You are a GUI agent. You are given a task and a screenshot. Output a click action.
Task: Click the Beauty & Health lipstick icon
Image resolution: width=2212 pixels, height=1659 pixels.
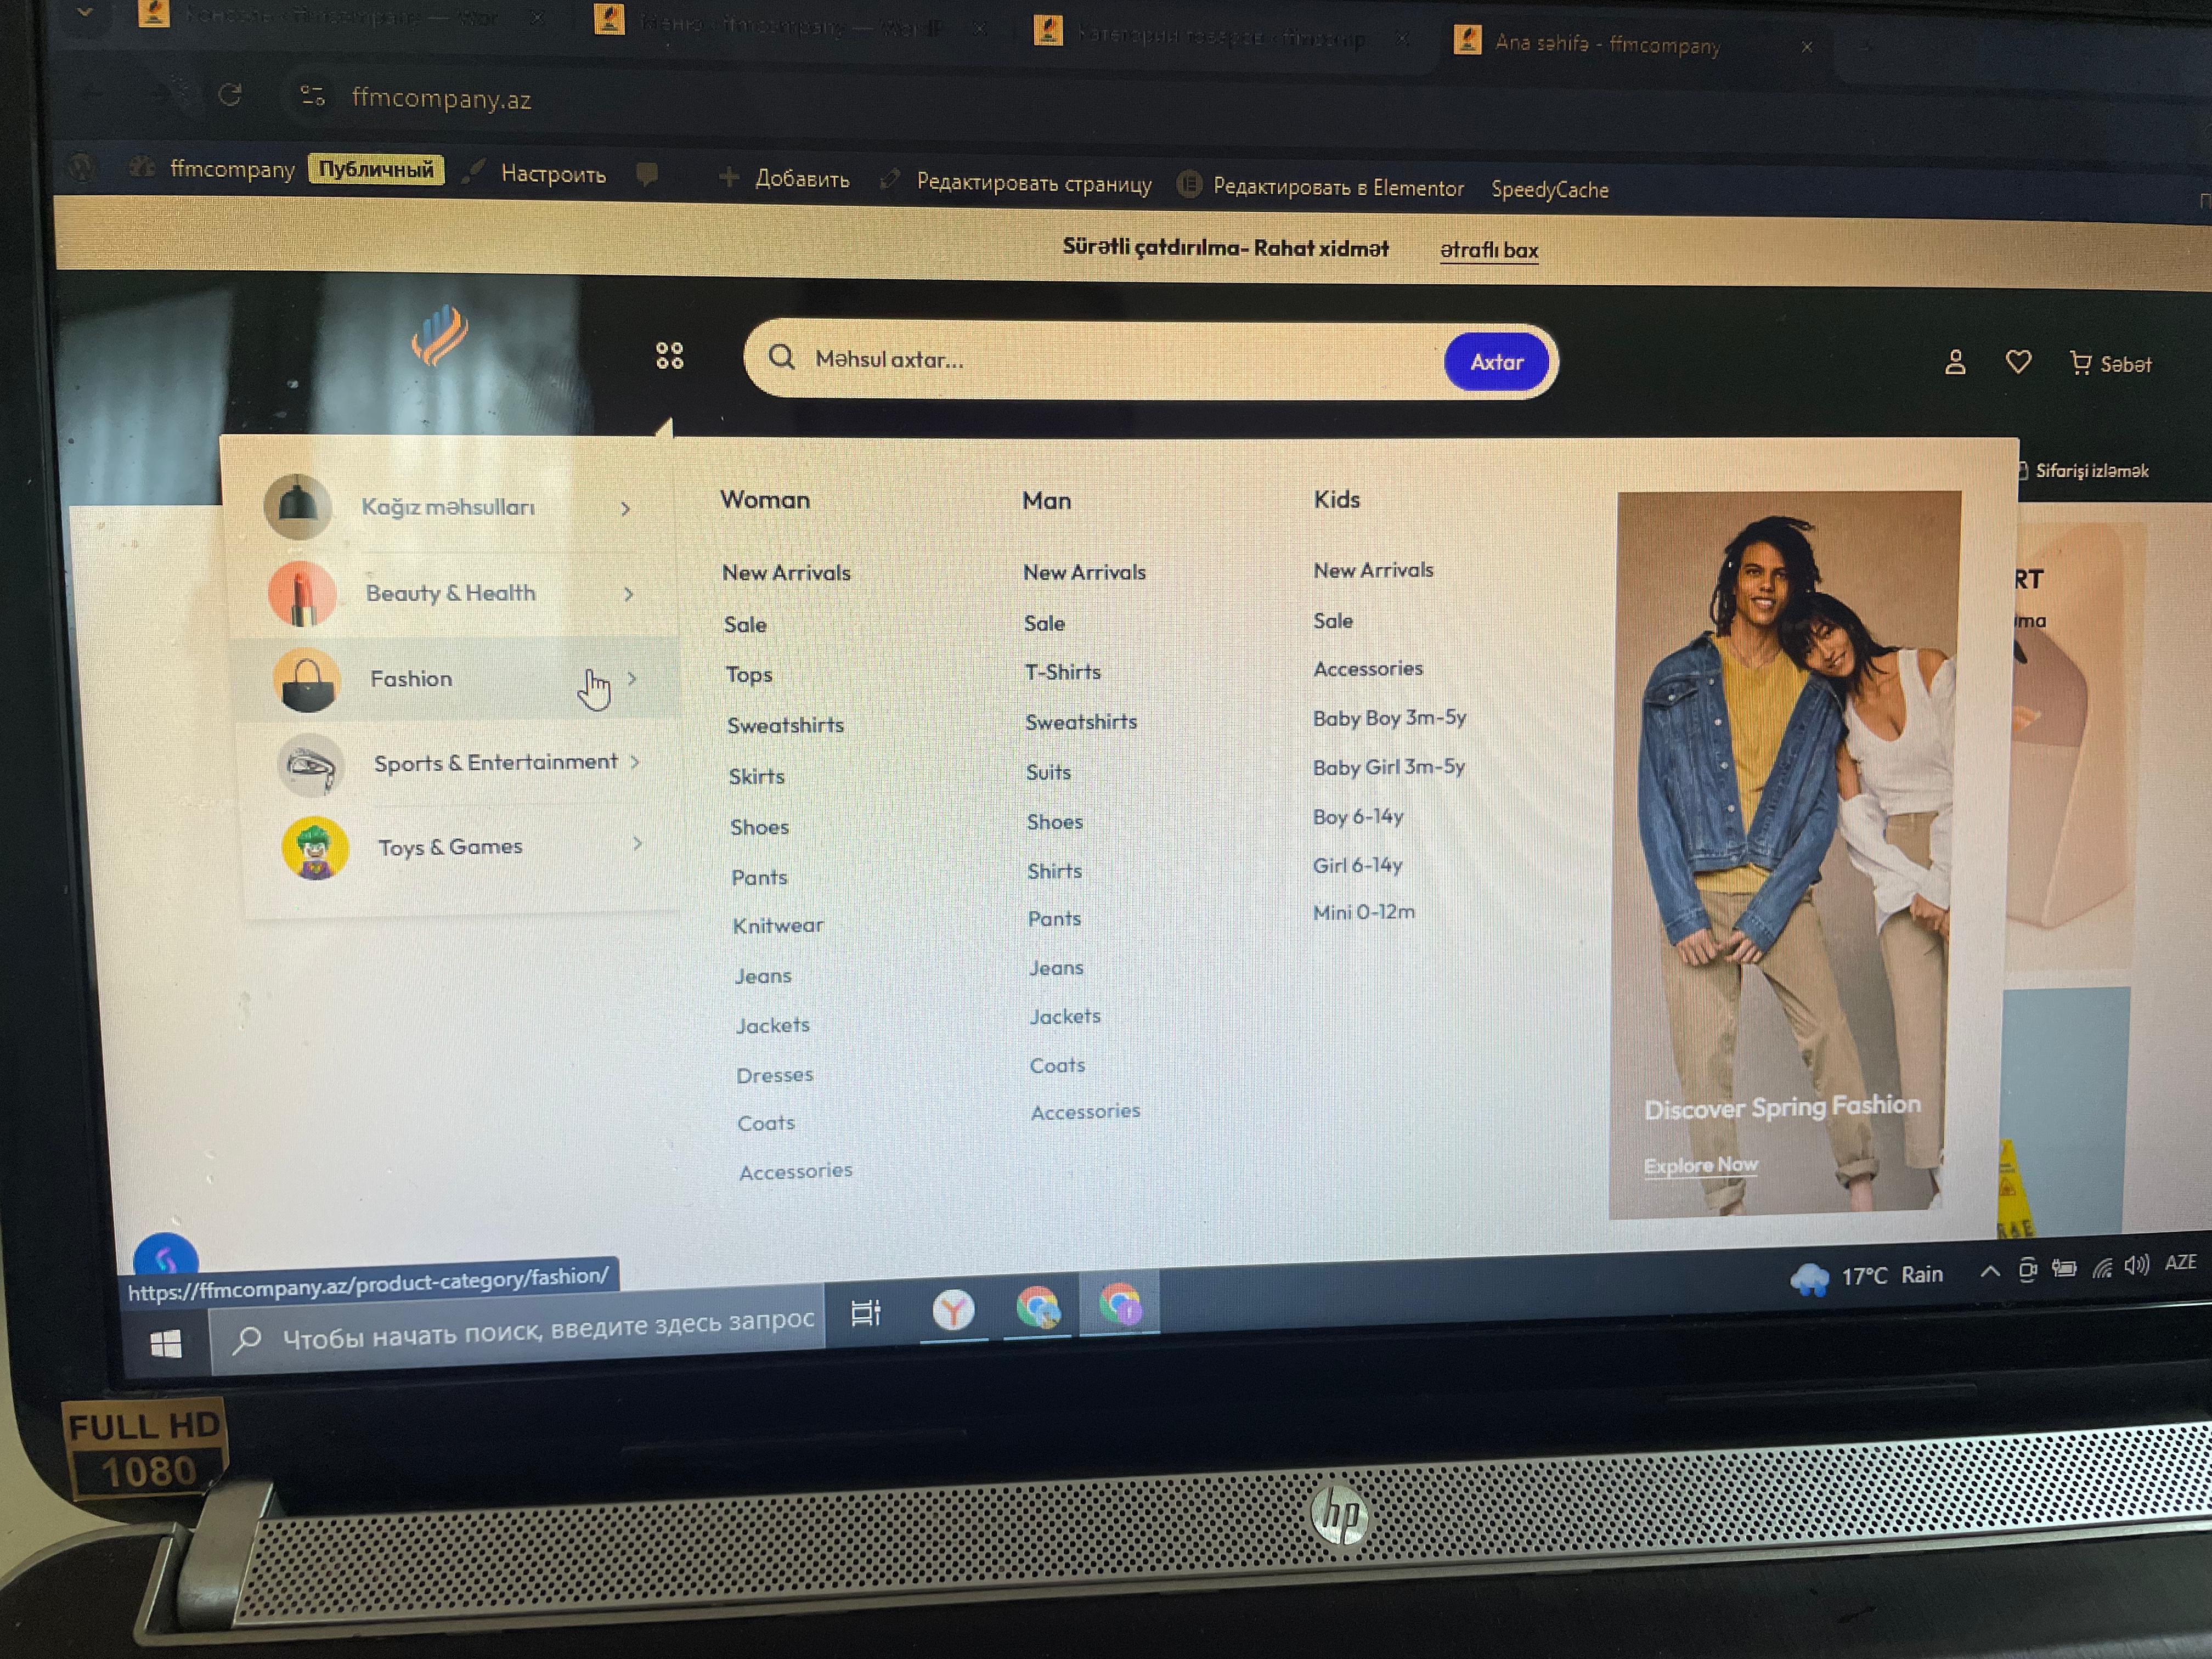pyautogui.click(x=302, y=593)
